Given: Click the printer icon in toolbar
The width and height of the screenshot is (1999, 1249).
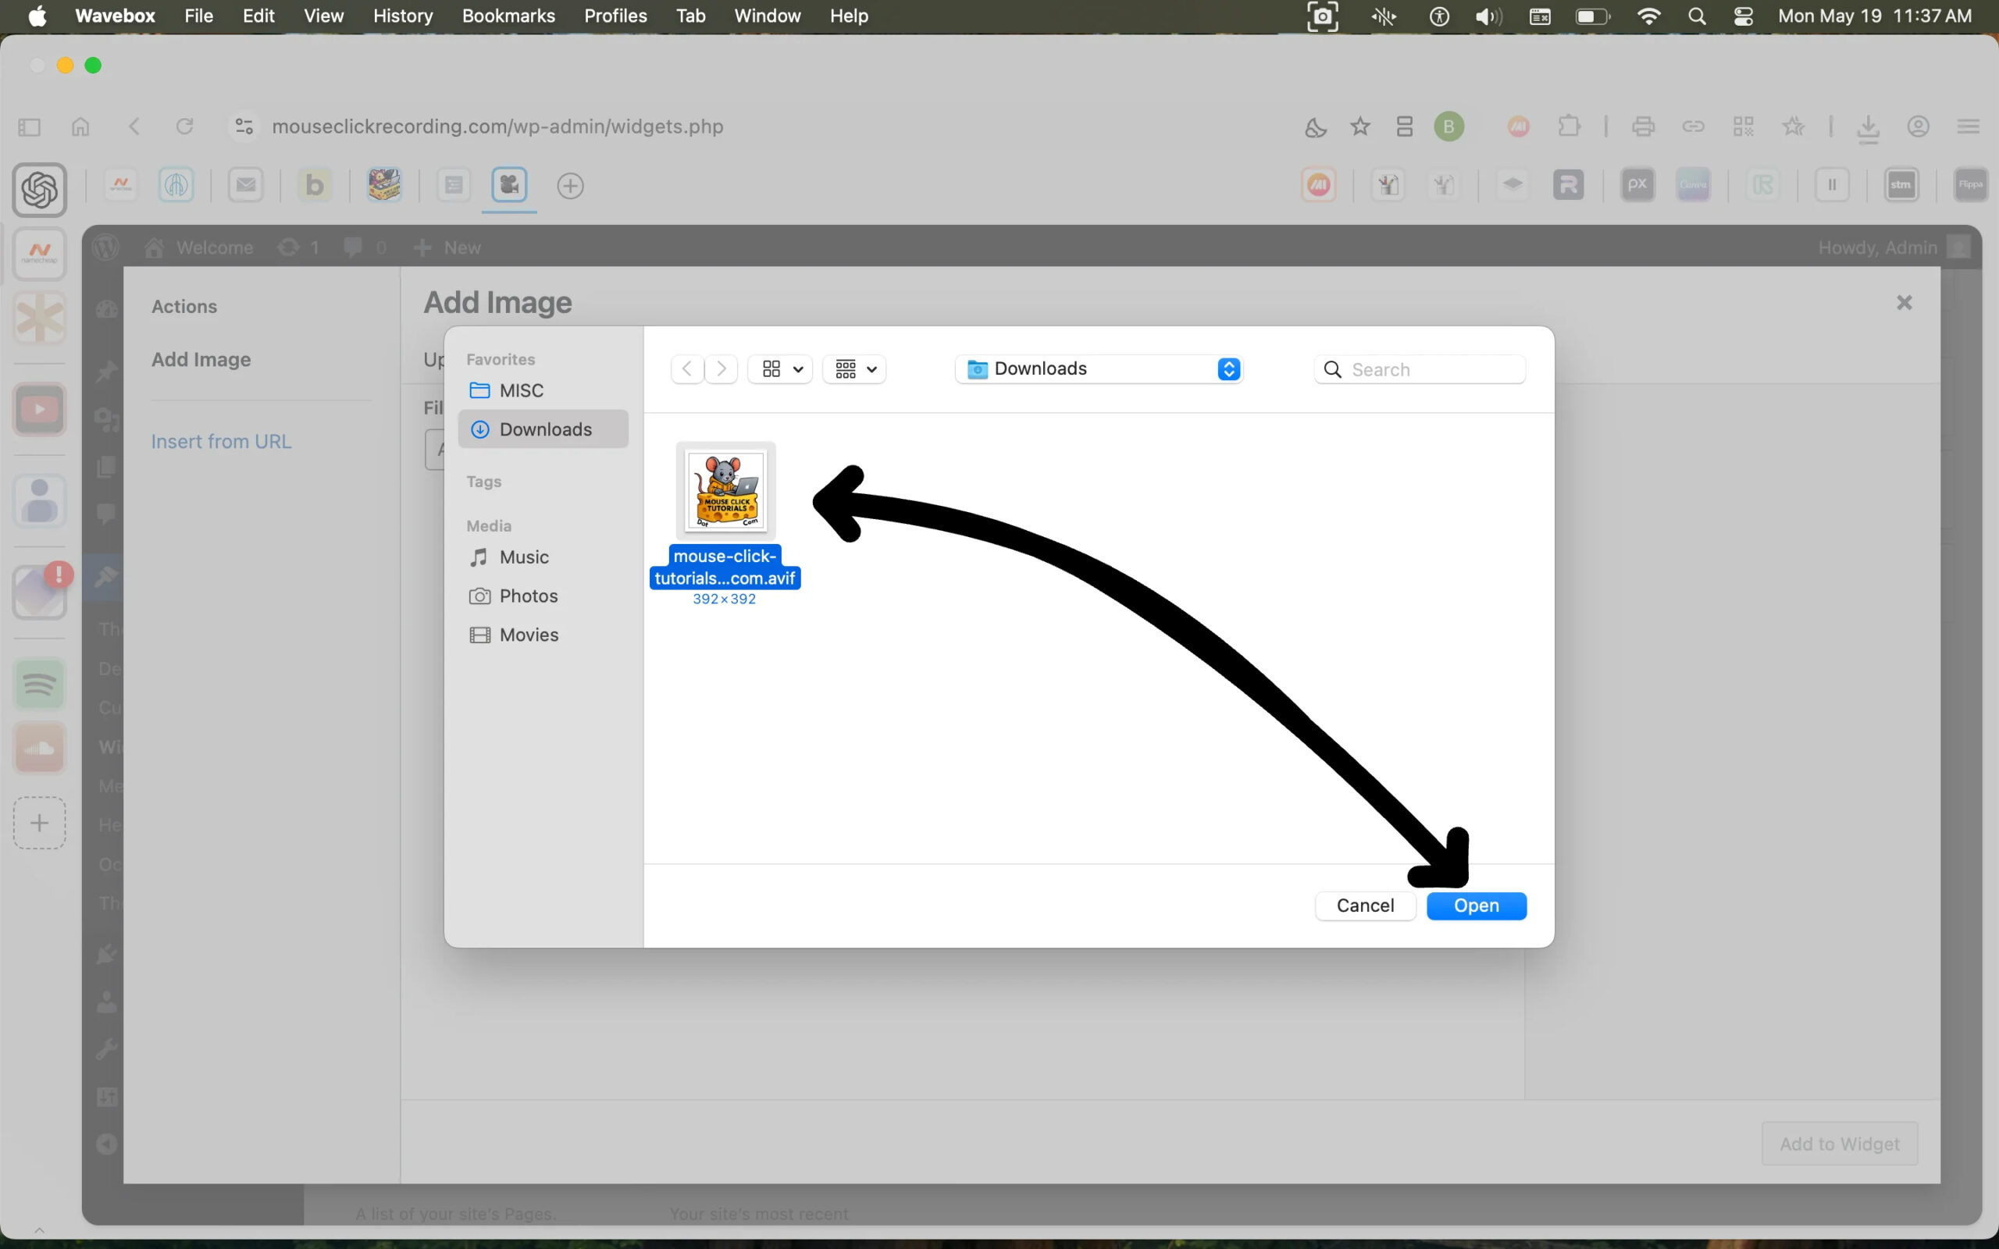Looking at the screenshot, I should coord(1643,126).
